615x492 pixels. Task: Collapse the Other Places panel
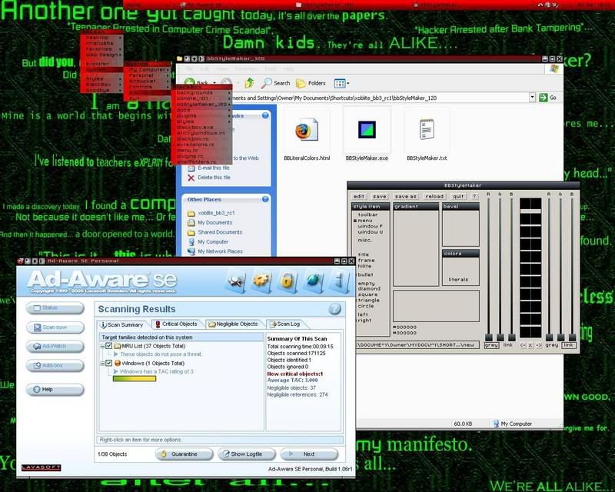click(x=265, y=199)
